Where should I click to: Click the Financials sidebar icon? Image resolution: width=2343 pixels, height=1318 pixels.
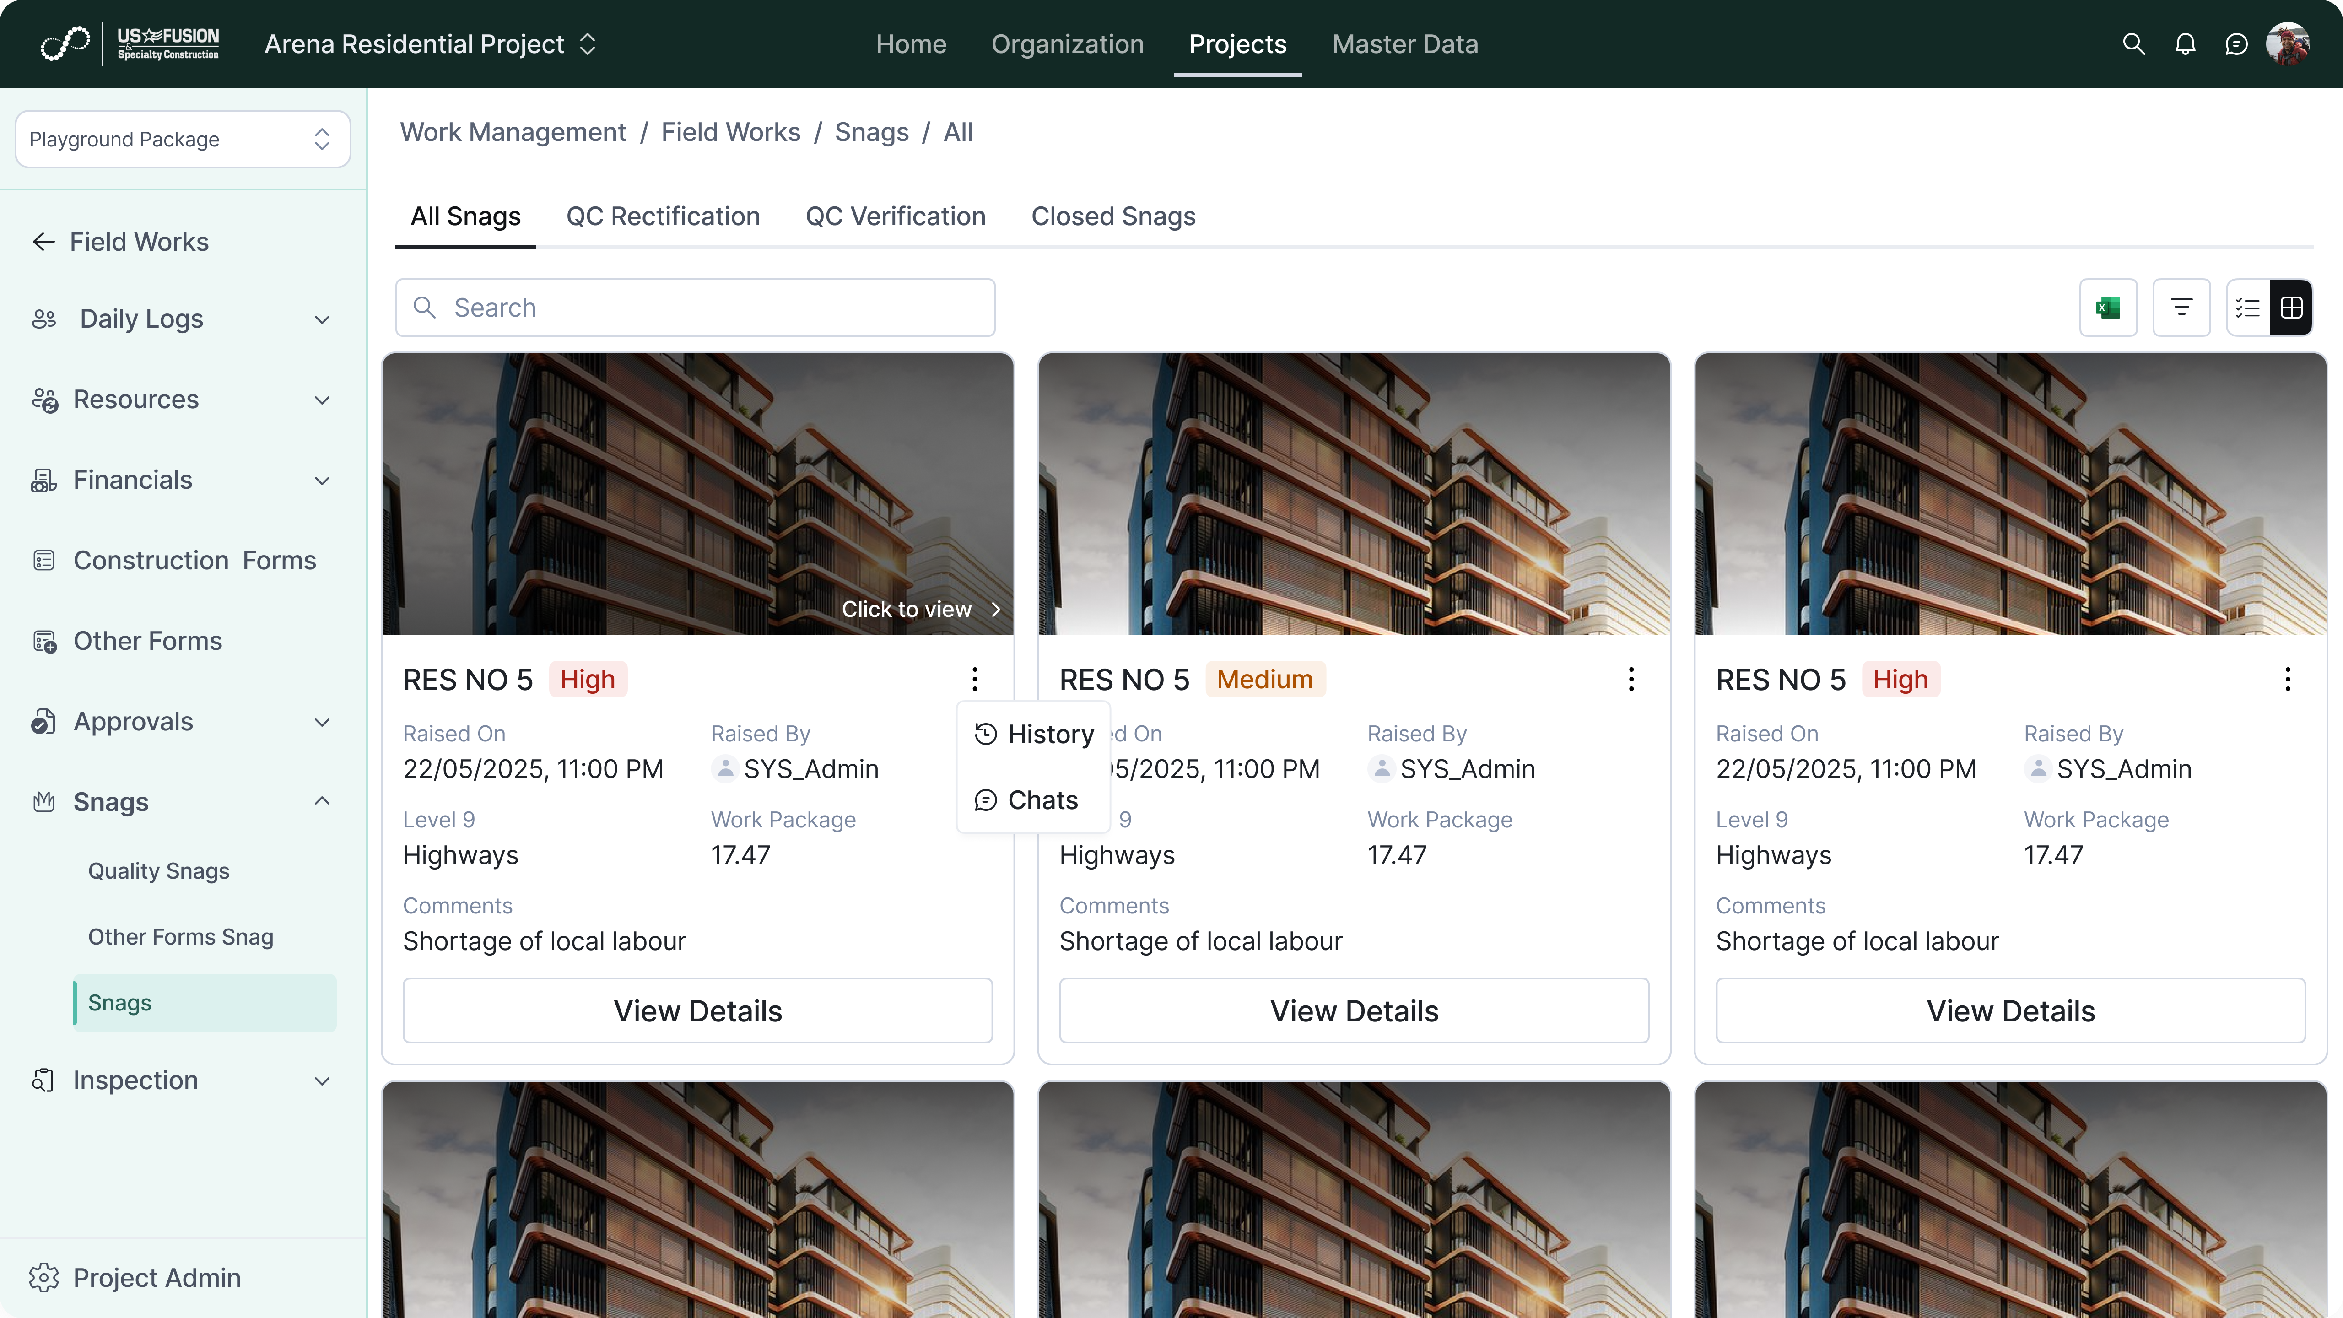(43, 480)
